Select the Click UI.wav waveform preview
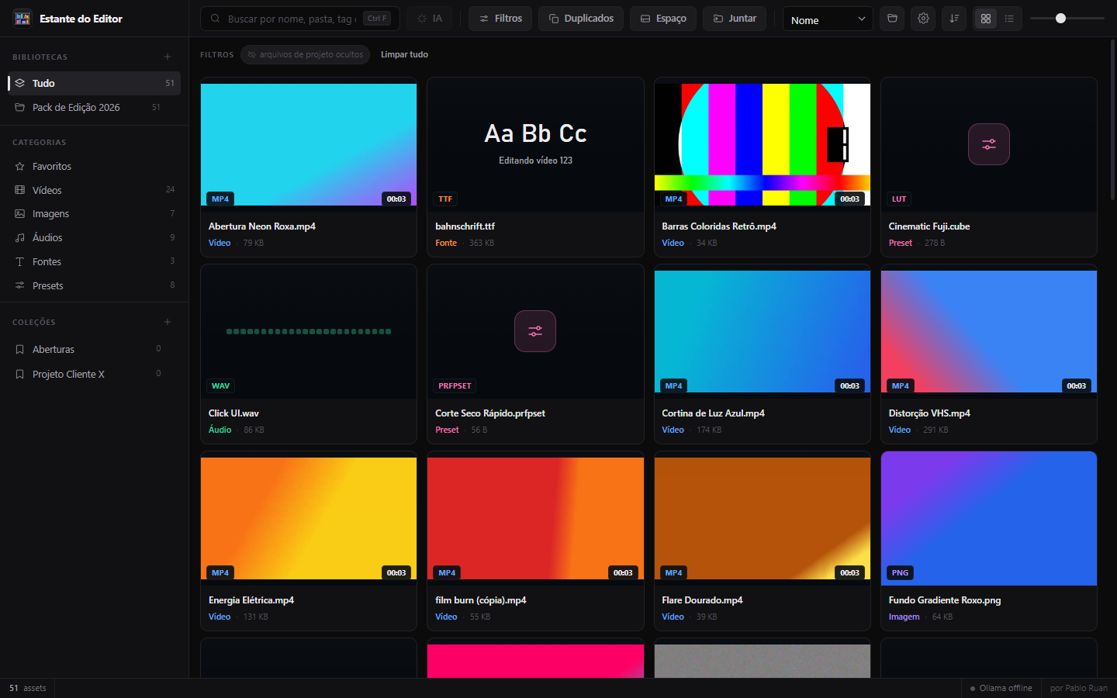Screen dimensions: 1117x698 pos(309,331)
